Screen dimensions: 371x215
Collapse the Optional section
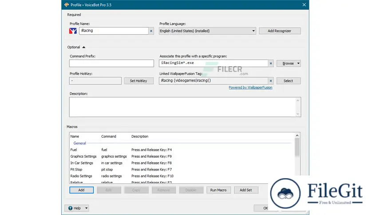click(x=83, y=47)
